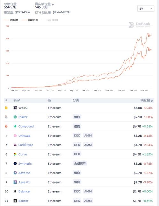
Task: Select 借贷 category tag on Maker row
Action: (x=77, y=117)
